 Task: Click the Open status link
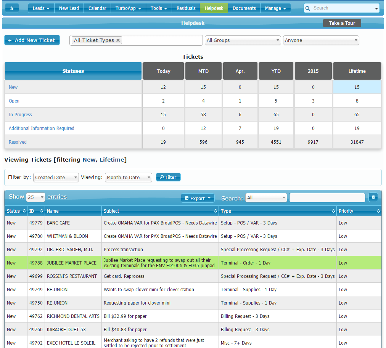pyautogui.click(x=14, y=101)
